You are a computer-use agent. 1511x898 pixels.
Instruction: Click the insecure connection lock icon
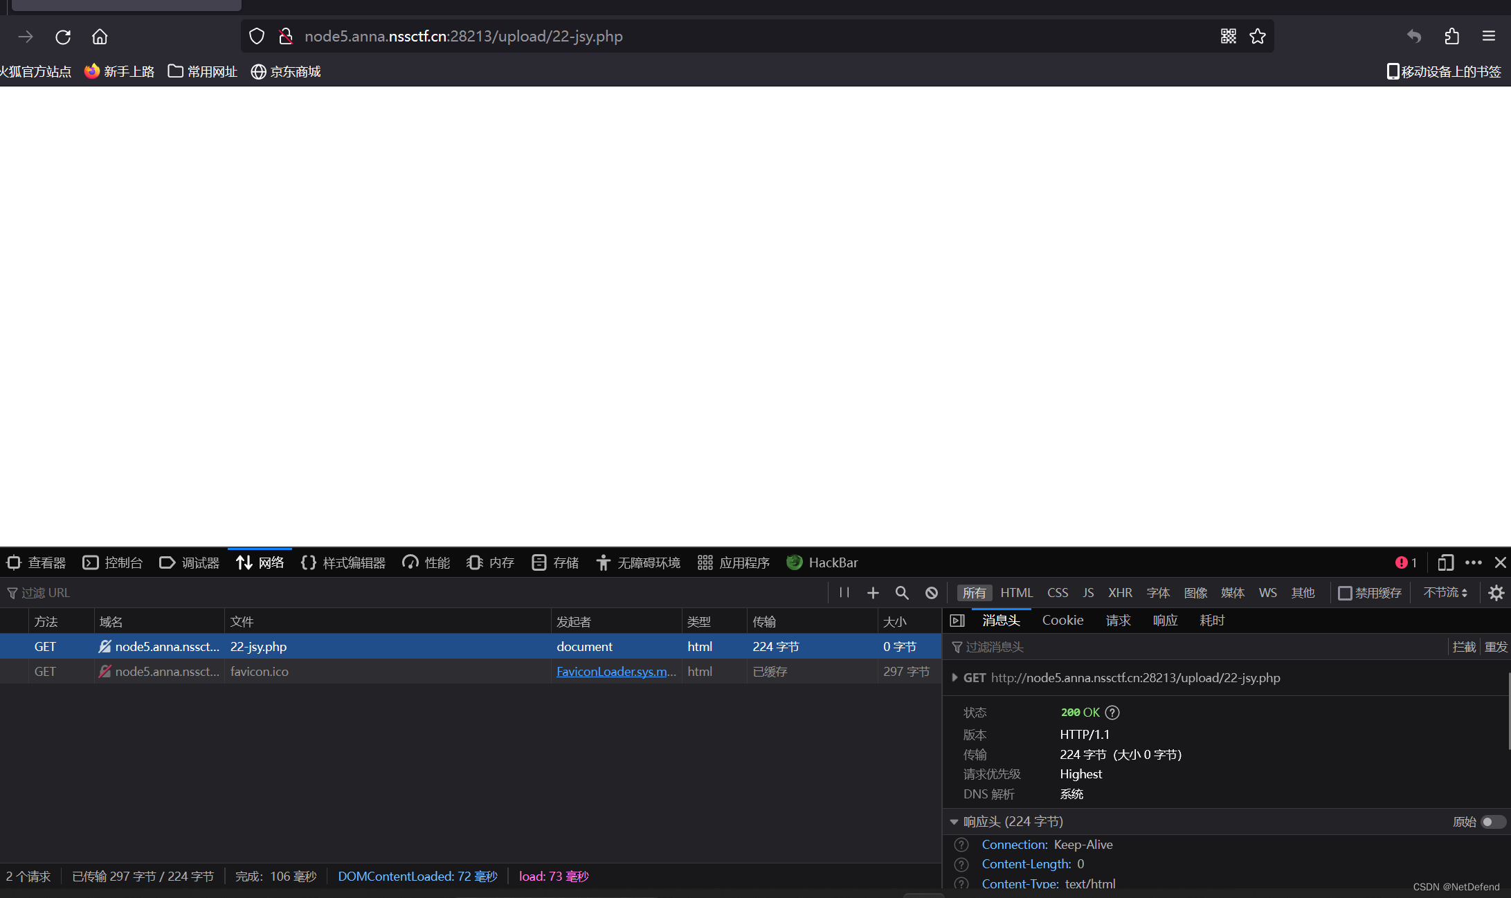point(285,36)
